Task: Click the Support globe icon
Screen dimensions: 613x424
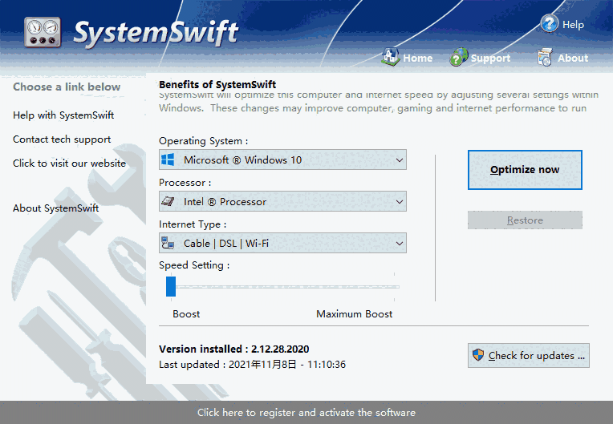Action: coord(459,57)
